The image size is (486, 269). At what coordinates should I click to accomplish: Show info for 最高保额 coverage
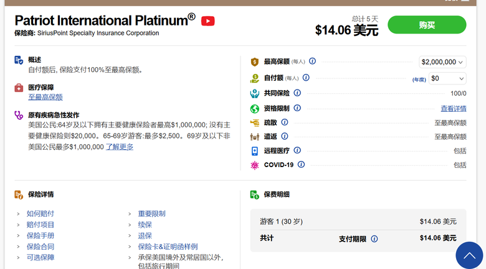(x=312, y=62)
